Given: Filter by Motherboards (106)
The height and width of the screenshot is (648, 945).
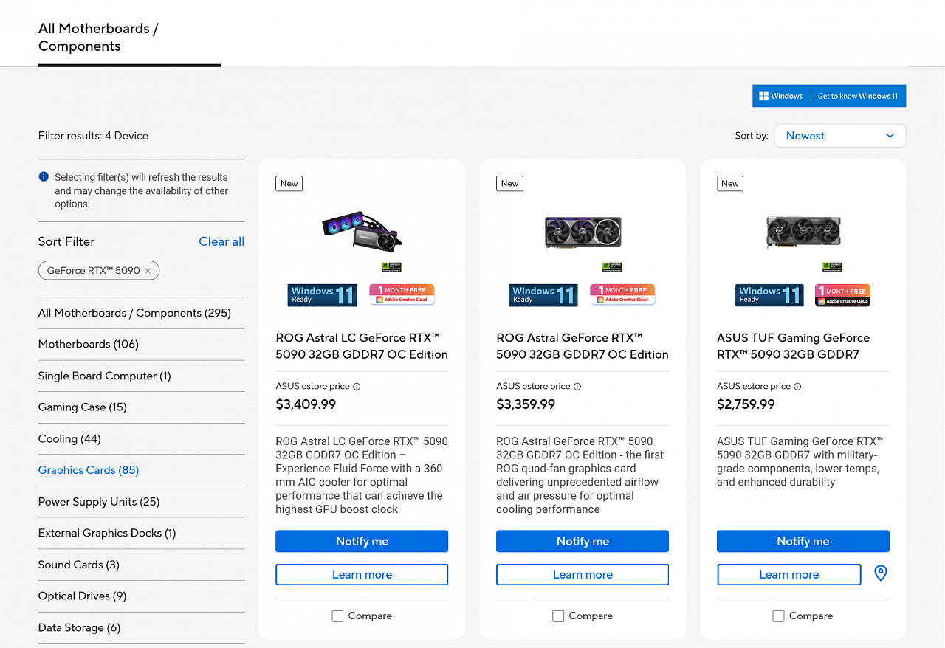Looking at the screenshot, I should tap(89, 345).
